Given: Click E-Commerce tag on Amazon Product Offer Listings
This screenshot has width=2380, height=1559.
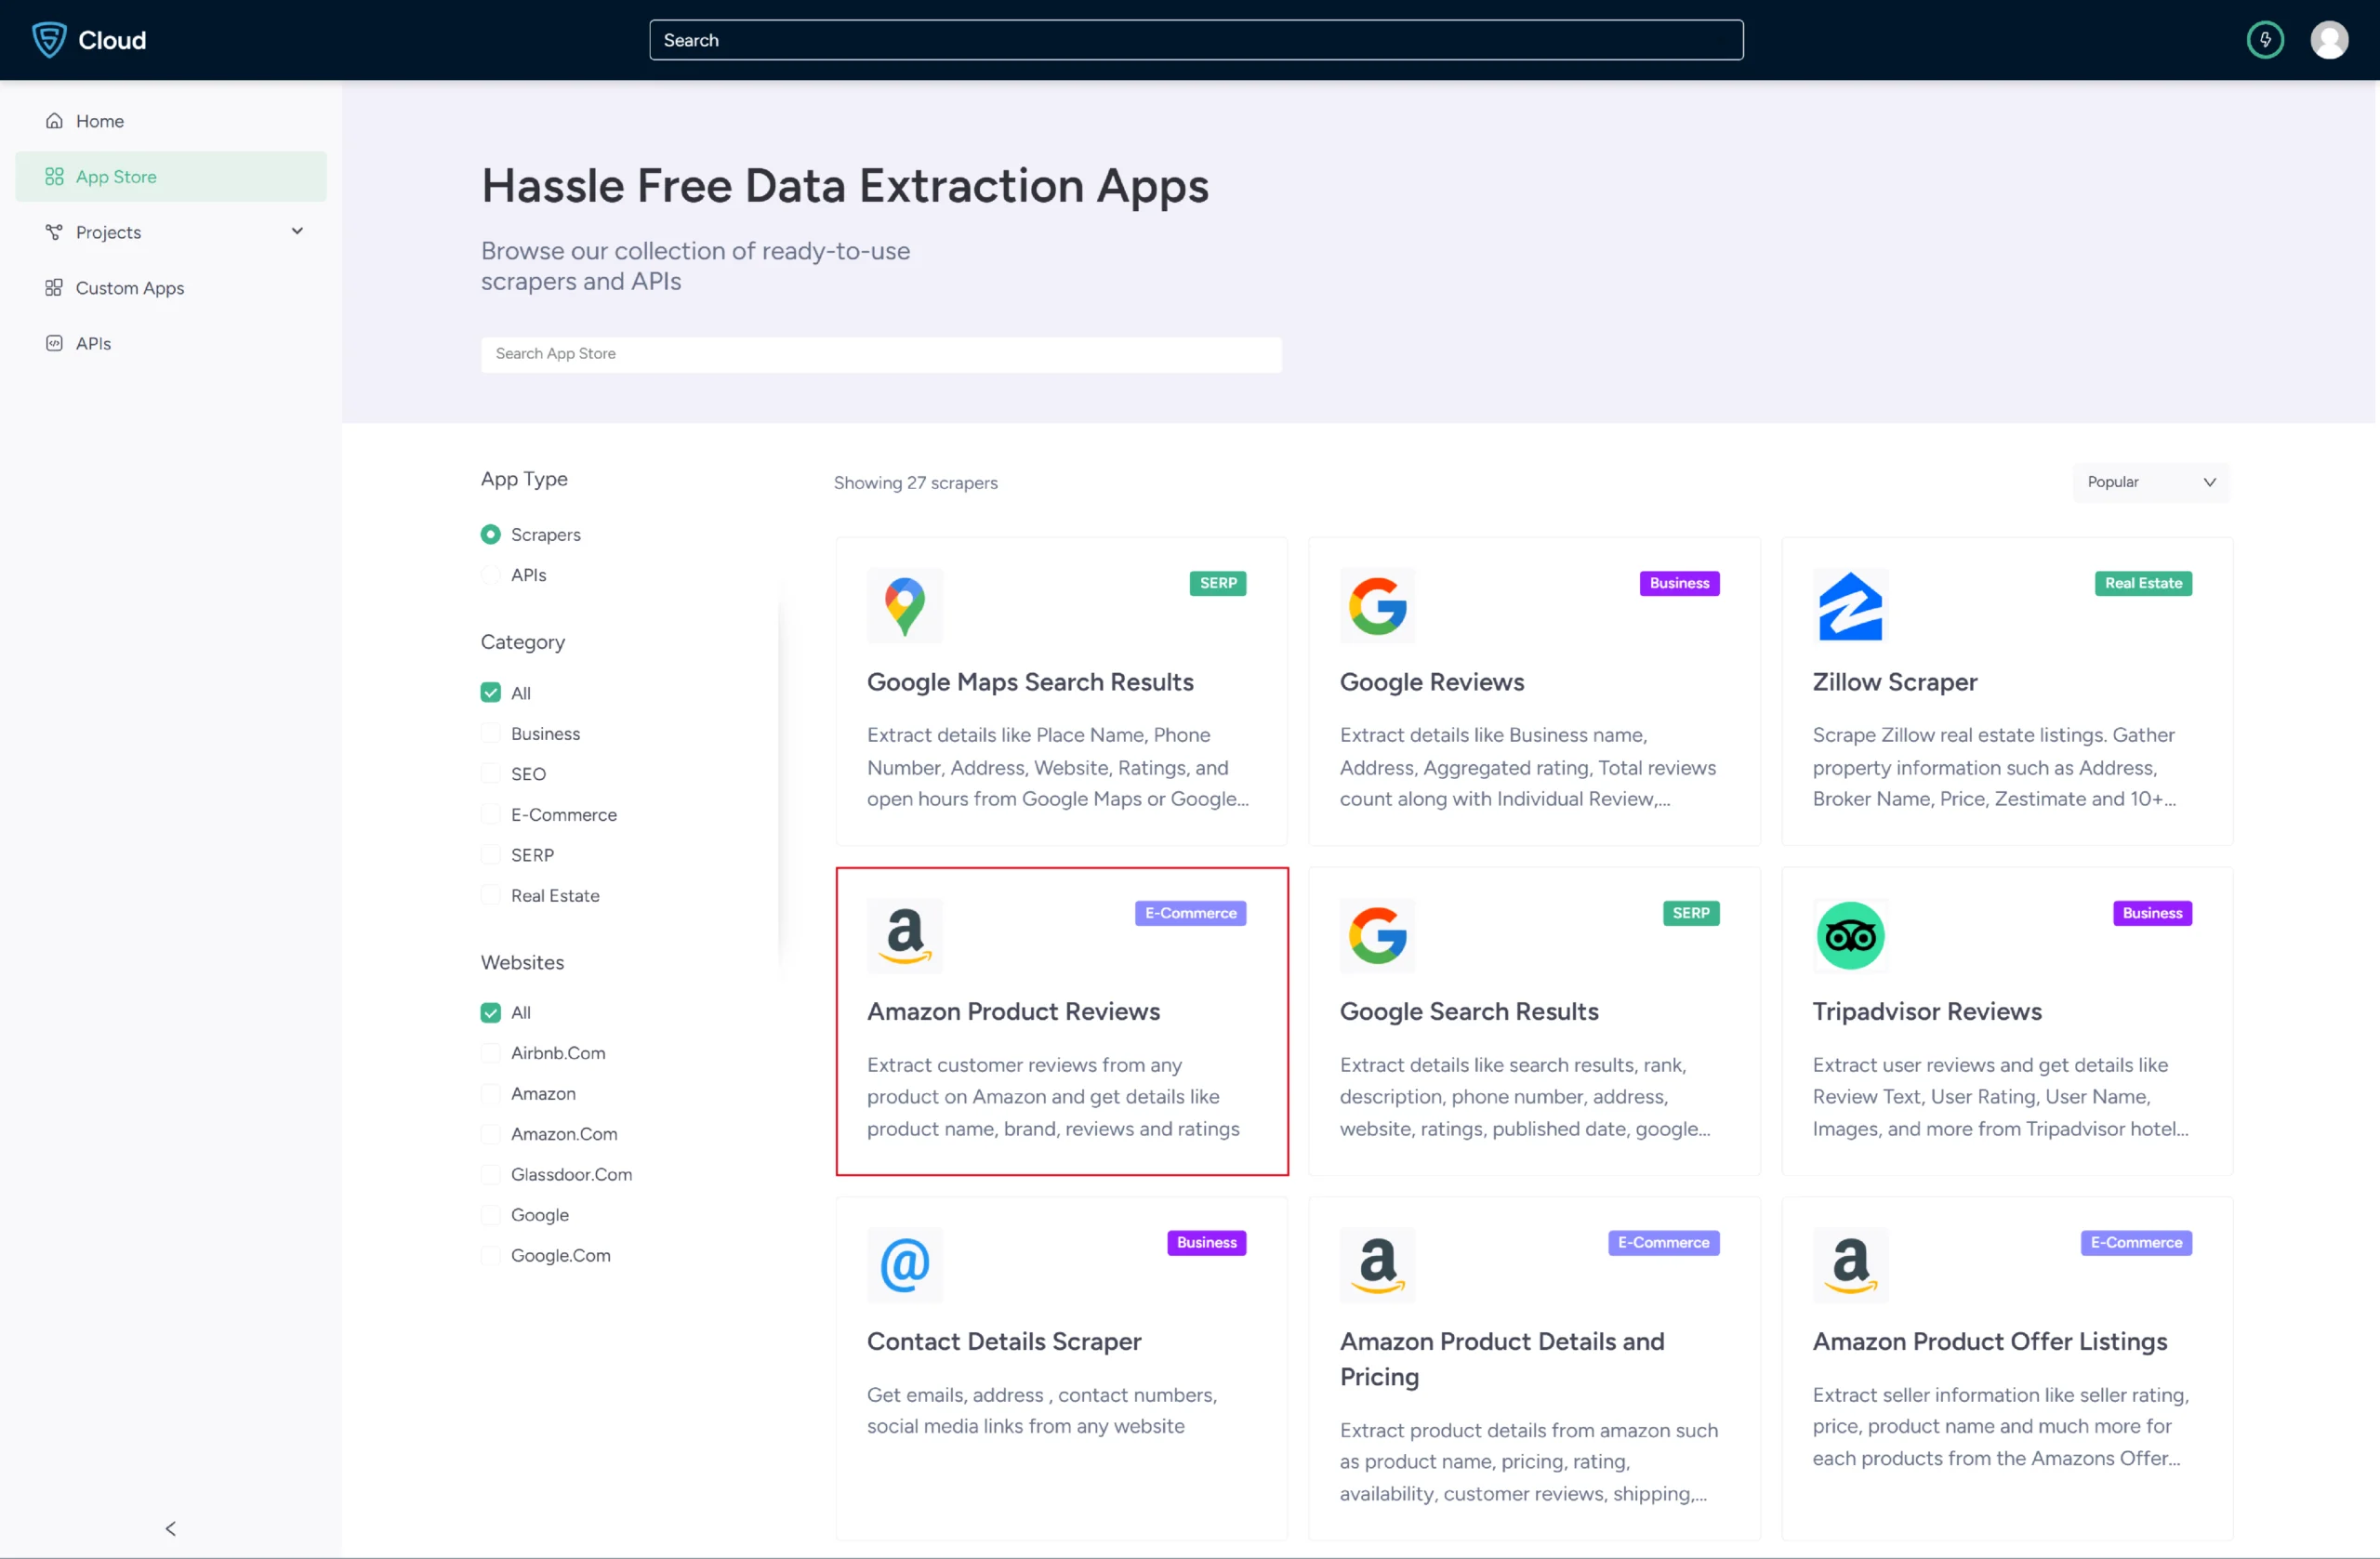Looking at the screenshot, I should [x=2136, y=1243].
